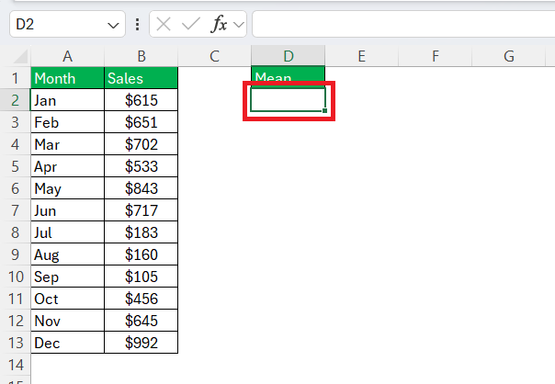Image resolution: width=555 pixels, height=384 pixels.
Task: Open the Insert Function fx icon
Action: click(219, 25)
